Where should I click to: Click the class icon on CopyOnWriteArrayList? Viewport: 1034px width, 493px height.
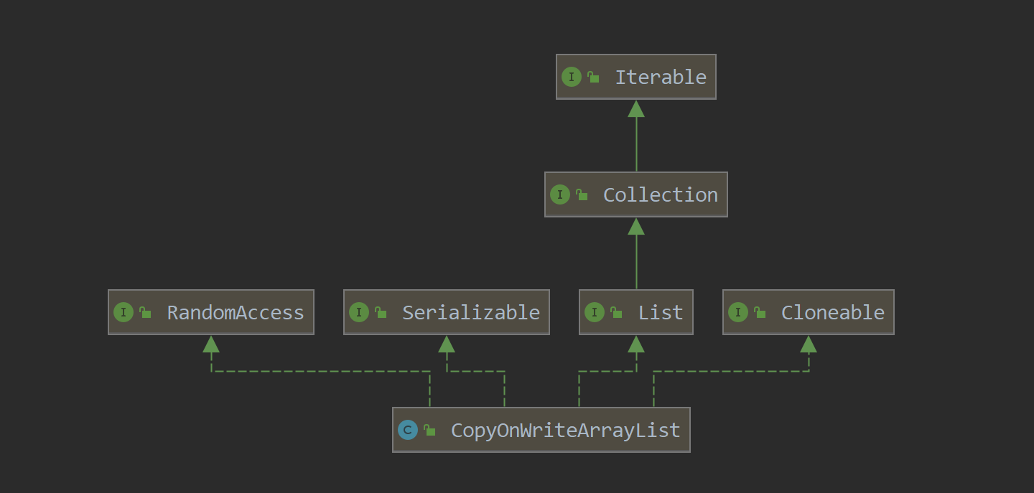pyautogui.click(x=408, y=430)
